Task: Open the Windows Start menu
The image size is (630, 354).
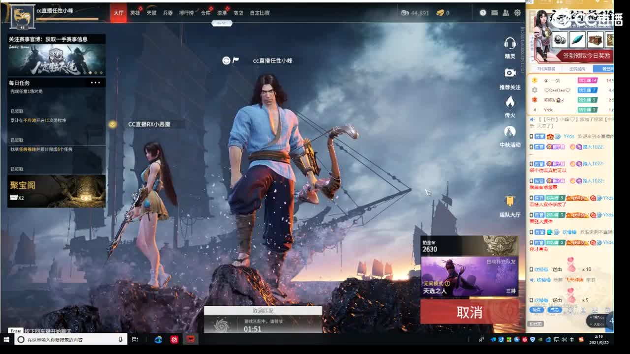Action: coord(6,339)
